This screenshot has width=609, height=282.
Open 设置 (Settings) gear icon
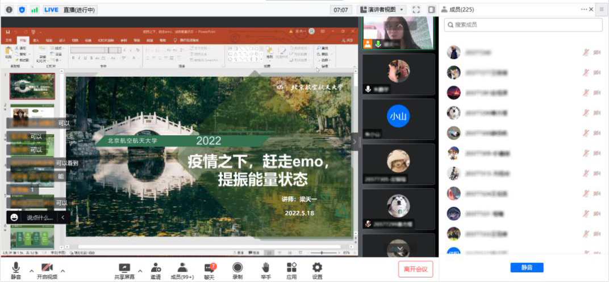click(x=317, y=268)
